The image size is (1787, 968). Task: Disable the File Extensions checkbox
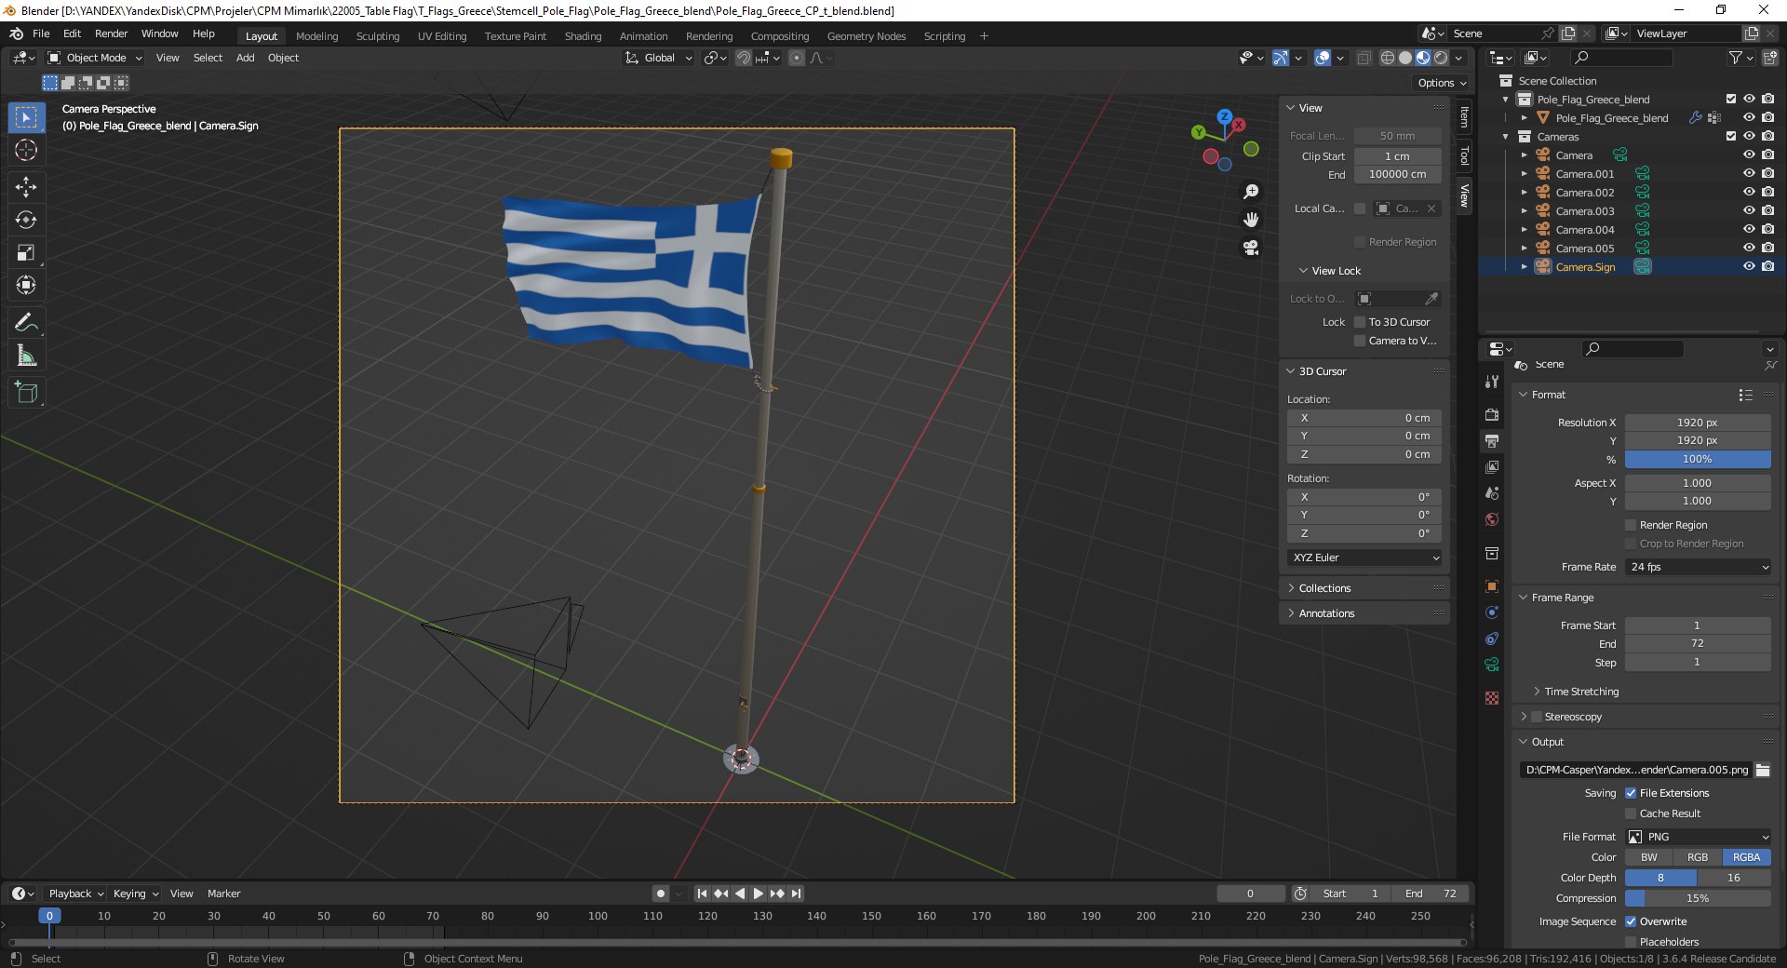click(1631, 793)
